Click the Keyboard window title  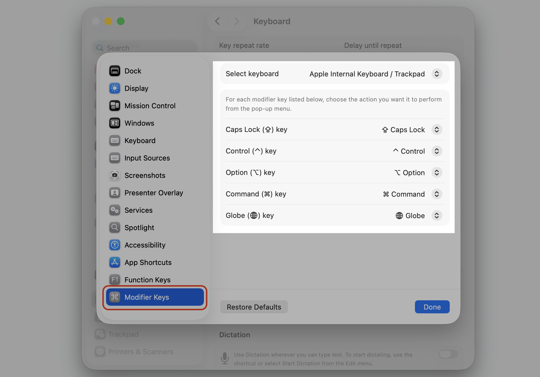(272, 21)
